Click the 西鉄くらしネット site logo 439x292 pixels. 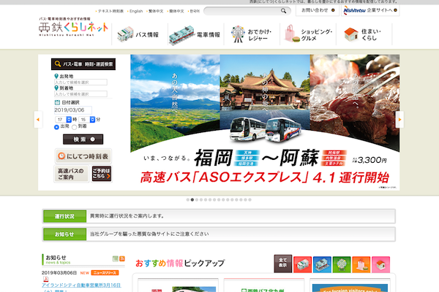click(x=73, y=27)
